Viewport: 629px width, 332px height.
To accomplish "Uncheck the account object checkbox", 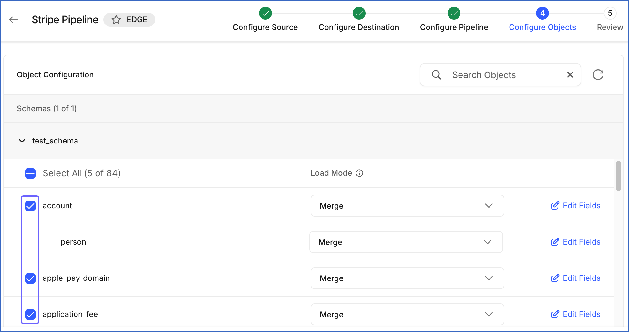I will coord(30,206).
